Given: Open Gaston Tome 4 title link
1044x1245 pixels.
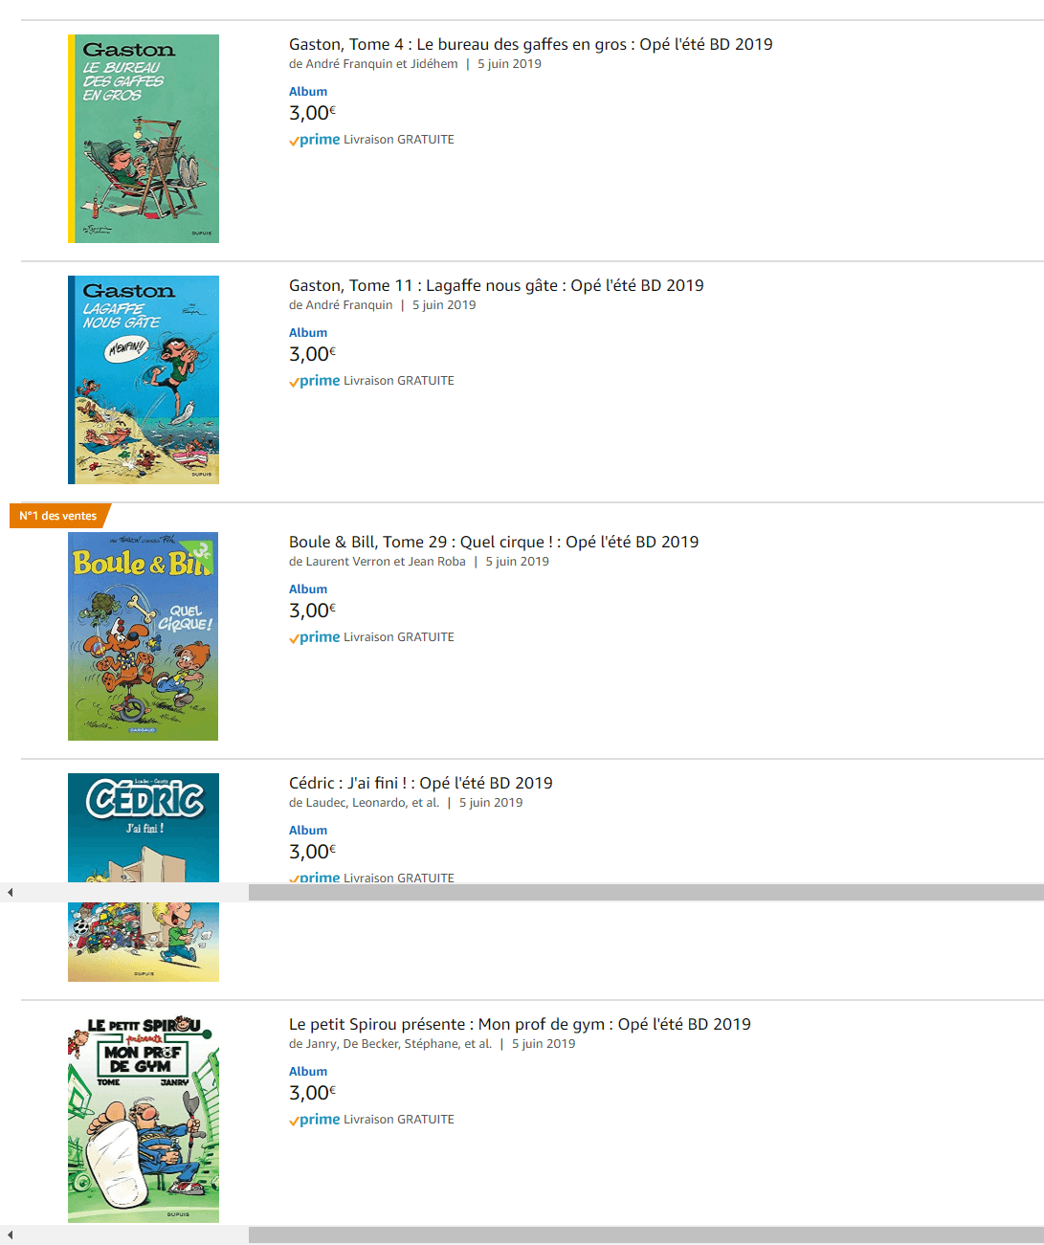Looking at the screenshot, I should tap(530, 44).
